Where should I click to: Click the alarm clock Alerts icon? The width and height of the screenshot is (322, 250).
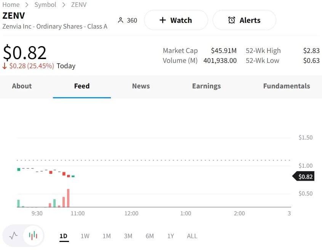231,20
